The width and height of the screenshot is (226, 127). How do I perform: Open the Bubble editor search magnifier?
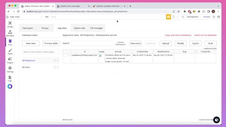[183, 17]
